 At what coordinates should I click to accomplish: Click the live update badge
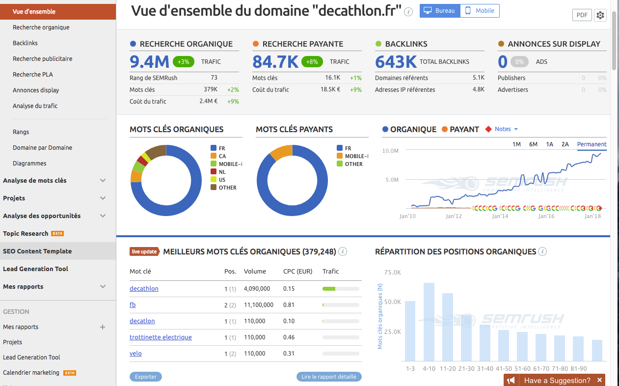(x=144, y=251)
